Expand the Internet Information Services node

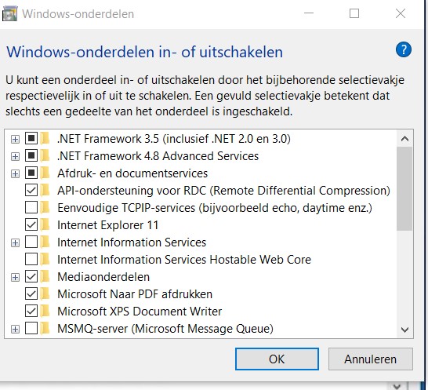(16, 242)
